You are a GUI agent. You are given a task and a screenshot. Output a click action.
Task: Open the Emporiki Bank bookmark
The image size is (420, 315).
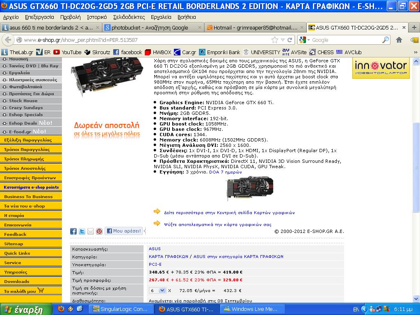click(219, 52)
